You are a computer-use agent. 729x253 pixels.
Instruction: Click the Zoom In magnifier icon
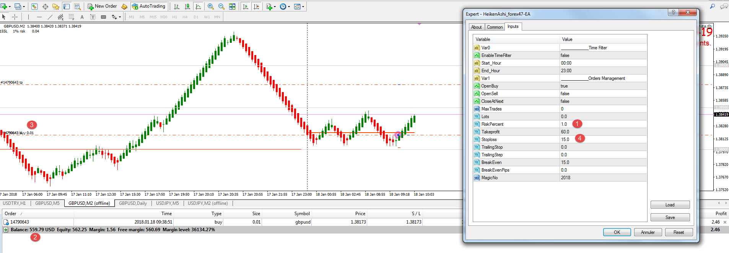[211, 6]
